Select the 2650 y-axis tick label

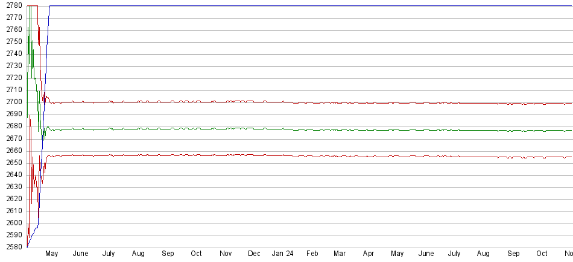pos(14,163)
